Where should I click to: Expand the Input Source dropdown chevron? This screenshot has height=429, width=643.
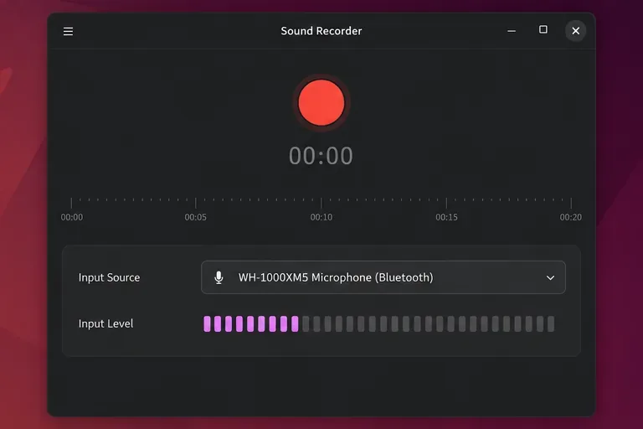pyautogui.click(x=550, y=278)
